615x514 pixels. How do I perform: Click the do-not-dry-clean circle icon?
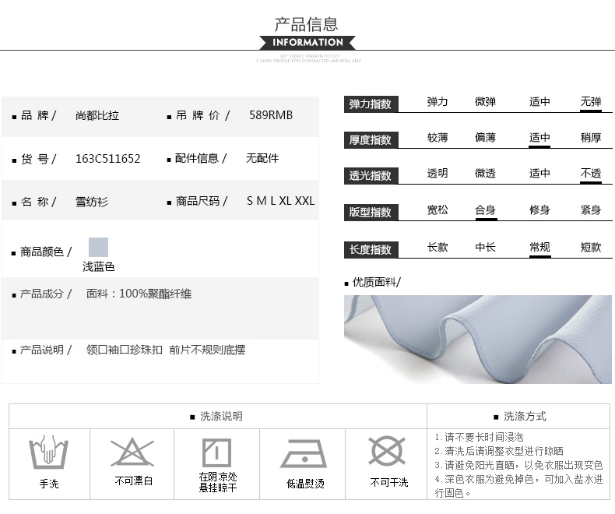click(387, 451)
